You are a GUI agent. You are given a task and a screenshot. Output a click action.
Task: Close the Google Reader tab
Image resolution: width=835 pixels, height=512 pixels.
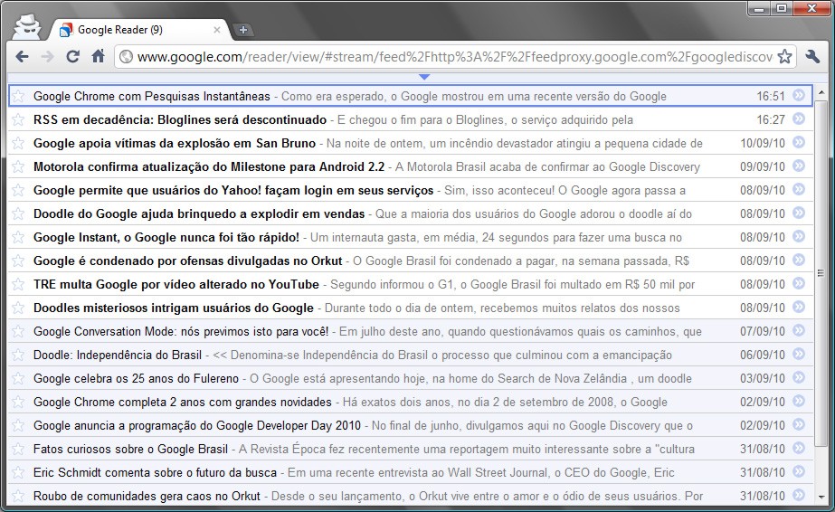[x=217, y=30]
